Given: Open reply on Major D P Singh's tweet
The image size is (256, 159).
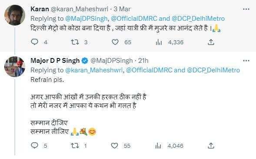Looking at the screenshot, I should pyautogui.click(x=34, y=146).
